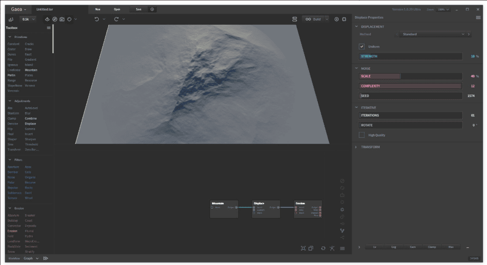The height and width of the screenshot is (265, 487).
Task: Click the ellipsis after Max post-process button
Action: (467, 247)
